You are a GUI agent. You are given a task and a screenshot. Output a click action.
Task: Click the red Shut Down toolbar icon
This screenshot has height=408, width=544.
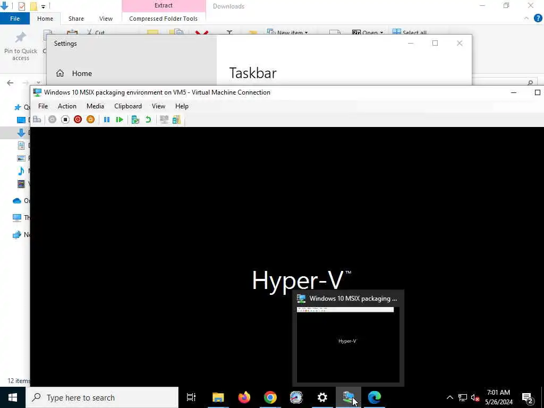coord(78,120)
